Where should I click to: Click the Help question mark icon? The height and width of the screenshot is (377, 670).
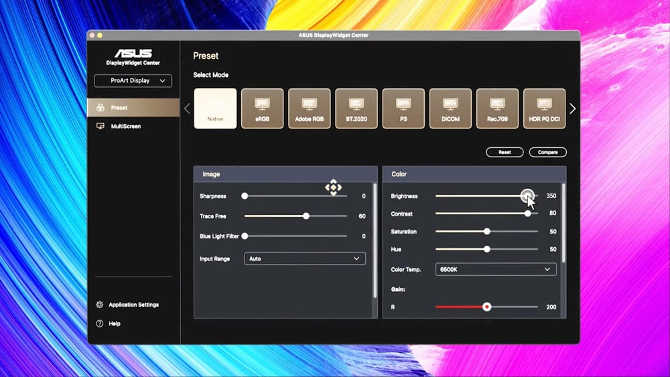[x=100, y=323]
